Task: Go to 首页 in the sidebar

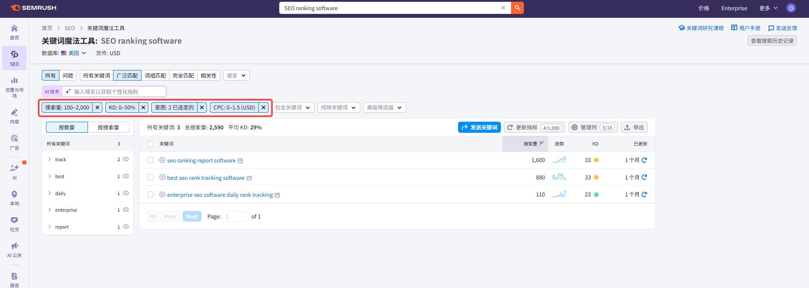Action: click(x=14, y=32)
